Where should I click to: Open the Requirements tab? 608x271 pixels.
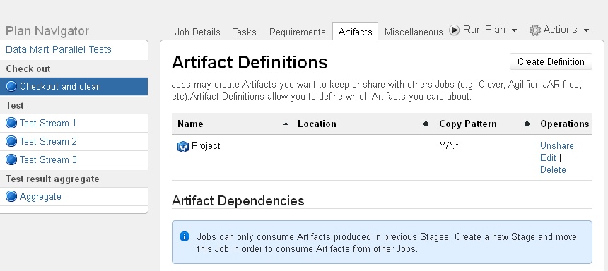[298, 32]
